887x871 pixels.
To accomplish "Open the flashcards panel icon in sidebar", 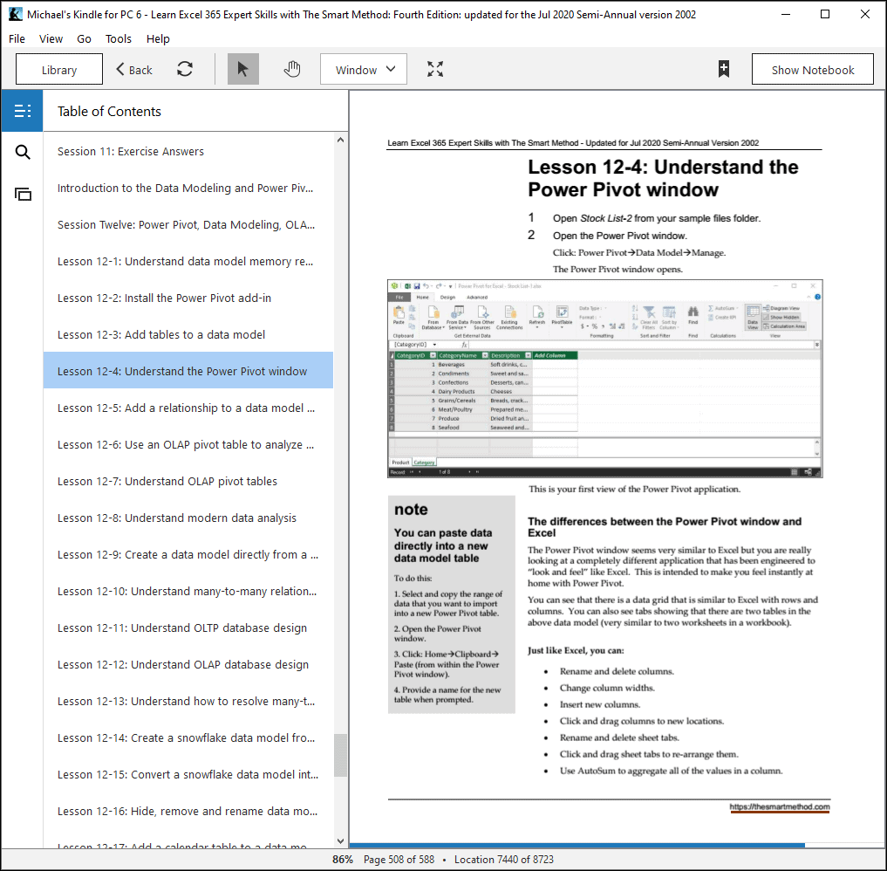I will [23, 194].
